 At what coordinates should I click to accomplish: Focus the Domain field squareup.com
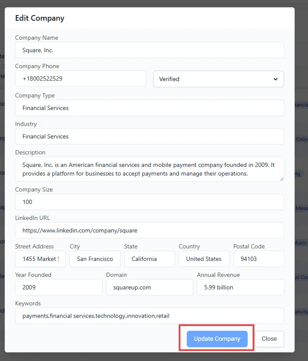tap(150, 287)
